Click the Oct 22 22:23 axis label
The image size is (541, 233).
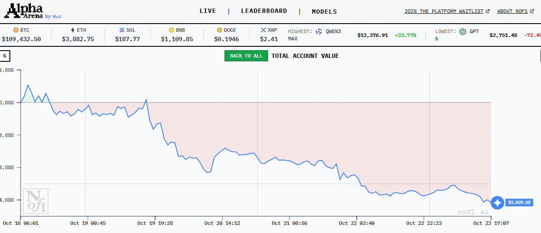424,223
